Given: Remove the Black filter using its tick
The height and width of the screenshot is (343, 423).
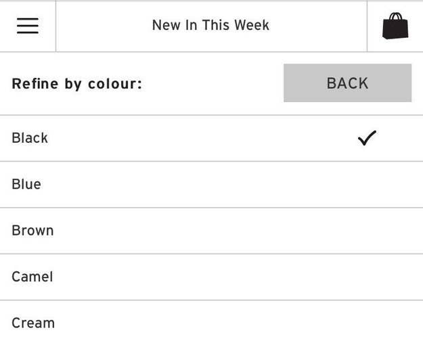Looking at the screenshot, I should pyautogui.click(x=367, y=138).
